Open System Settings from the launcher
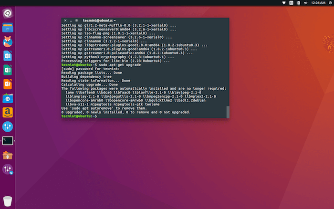Viewport: 334px width, 209px height. (8, 126)
